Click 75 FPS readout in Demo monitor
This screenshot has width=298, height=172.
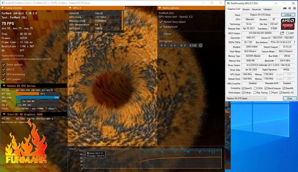(x=8, y=23)
